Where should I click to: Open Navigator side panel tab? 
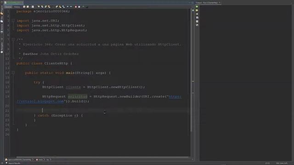2,48
